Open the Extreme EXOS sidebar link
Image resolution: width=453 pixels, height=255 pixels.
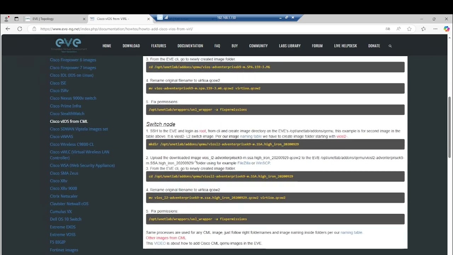coord(63,227)
